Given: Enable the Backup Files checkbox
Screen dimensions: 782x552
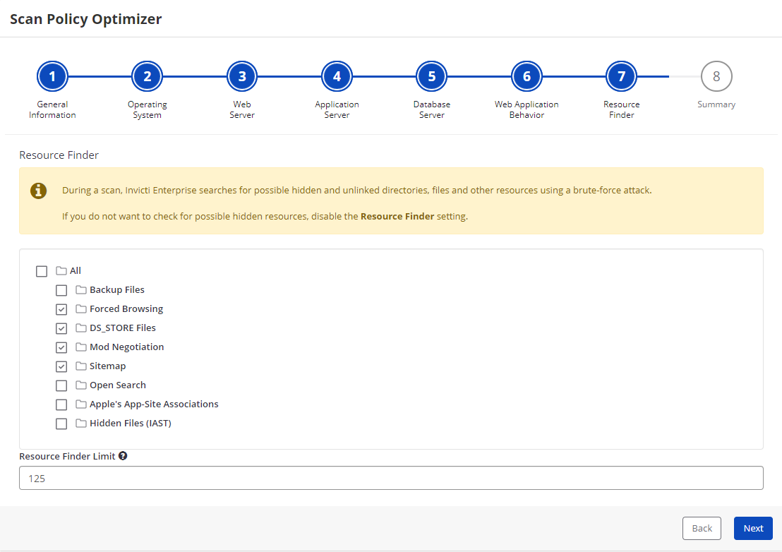Looking at the screenshot, I should 61,289.
